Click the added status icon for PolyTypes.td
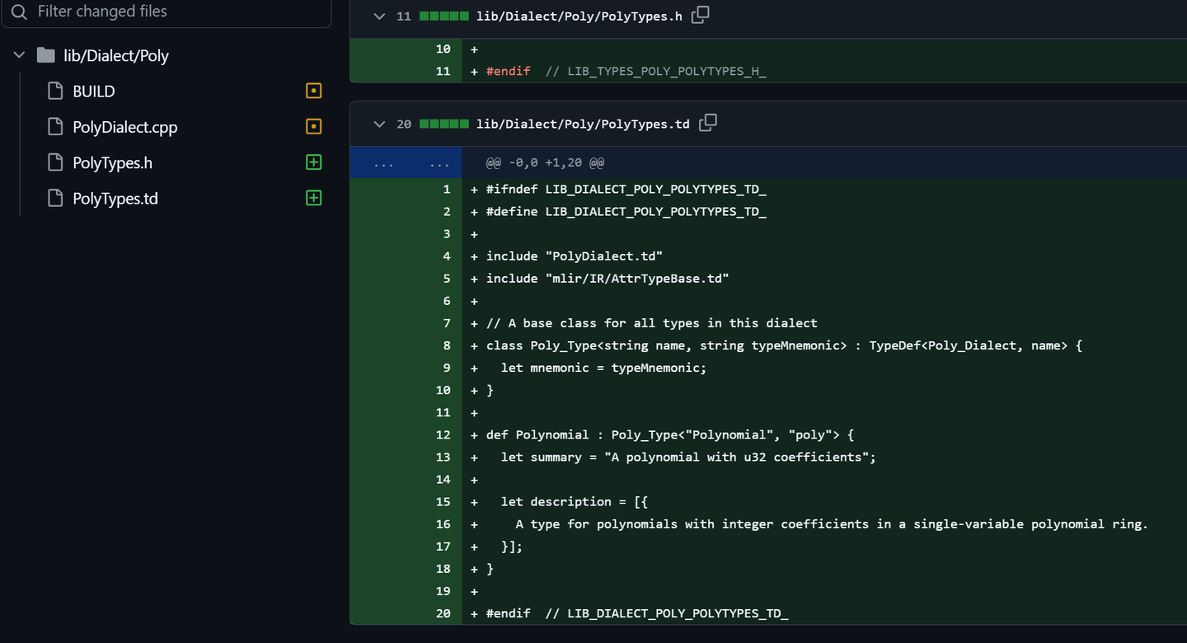The height and width of the screenshot is (643, 1187). (x=313, y=198)
